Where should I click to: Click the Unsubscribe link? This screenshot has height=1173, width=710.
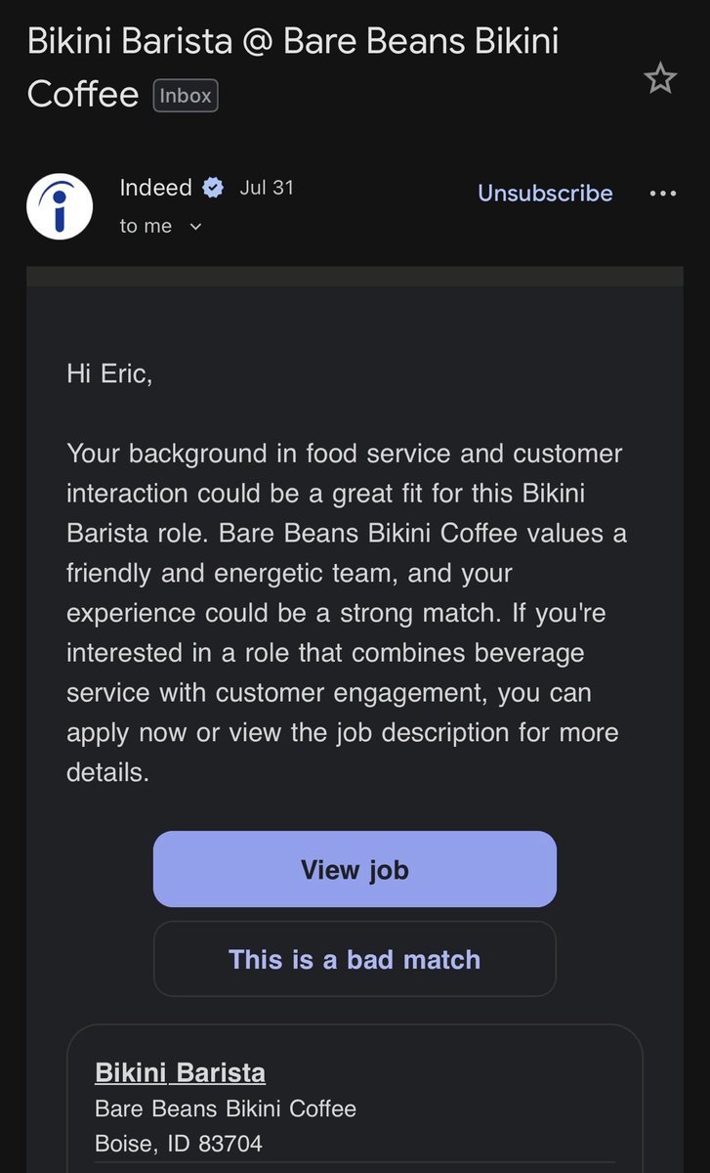pyautogui.click(x=545, y=194)
